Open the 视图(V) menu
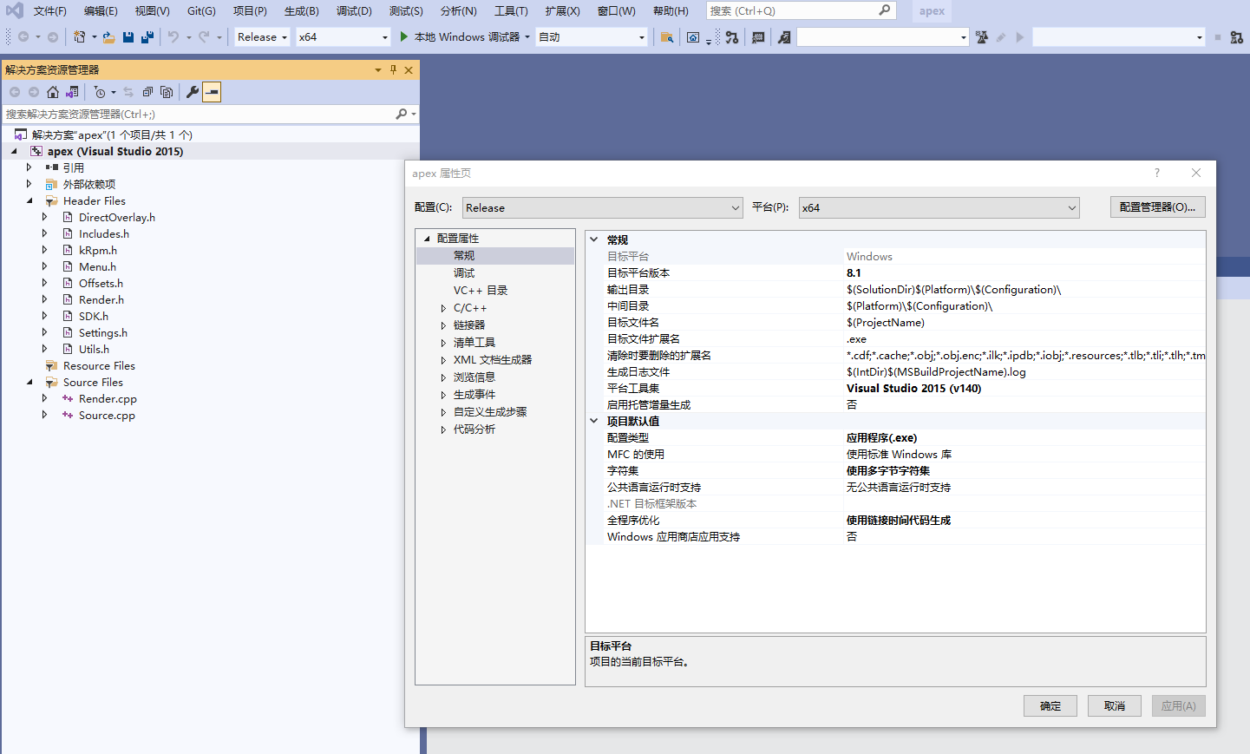Image resolution: width=1250 pixels, height=754 pixels. click(x=152, y=10)
